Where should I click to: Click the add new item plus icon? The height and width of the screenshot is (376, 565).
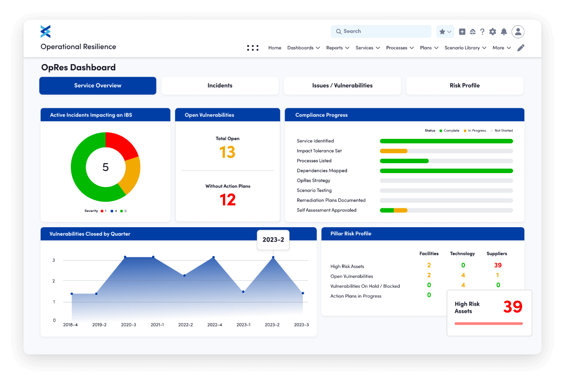click(462, 32)
